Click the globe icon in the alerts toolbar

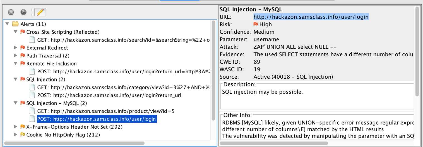pyautogui.click(x=23, y=12)
